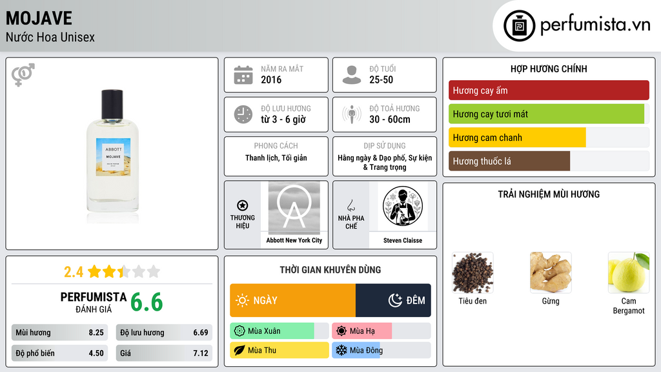Click the green Hương cay tươi mát bar
The width and height of the screenshot is (661, 372).
(x=546, y=114)
